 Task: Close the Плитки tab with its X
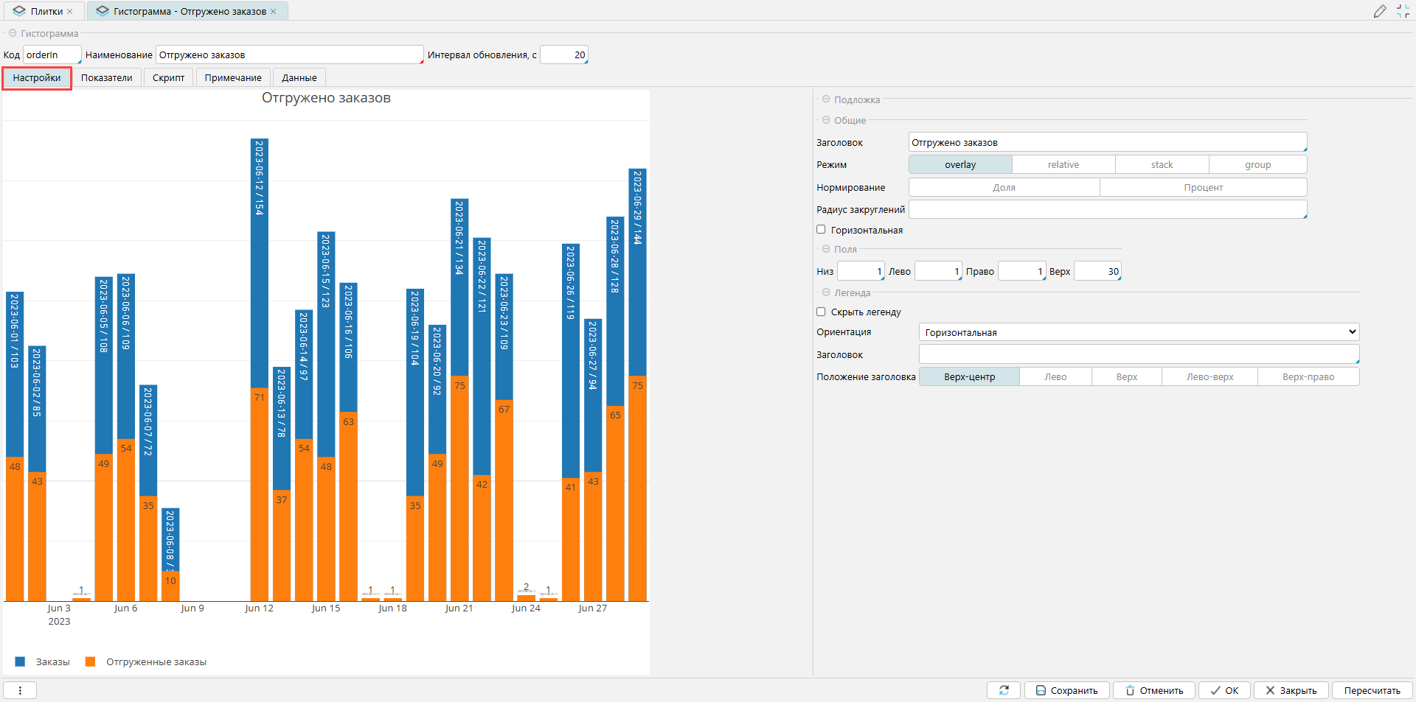click(x=70, y=12)
